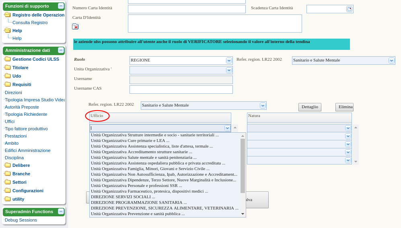Expand the Ruolo dropdown showing REGIONE
The height and width of the screenshot is (228, 401).
tap(229, 60)
